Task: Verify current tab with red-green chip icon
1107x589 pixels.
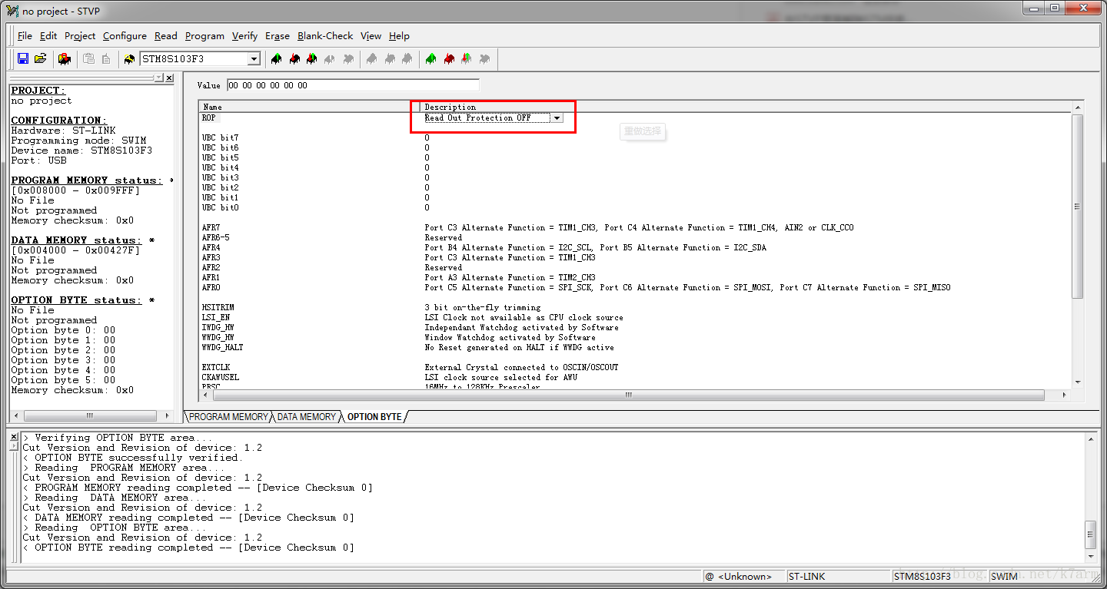Action: click(x=311, y=58)
